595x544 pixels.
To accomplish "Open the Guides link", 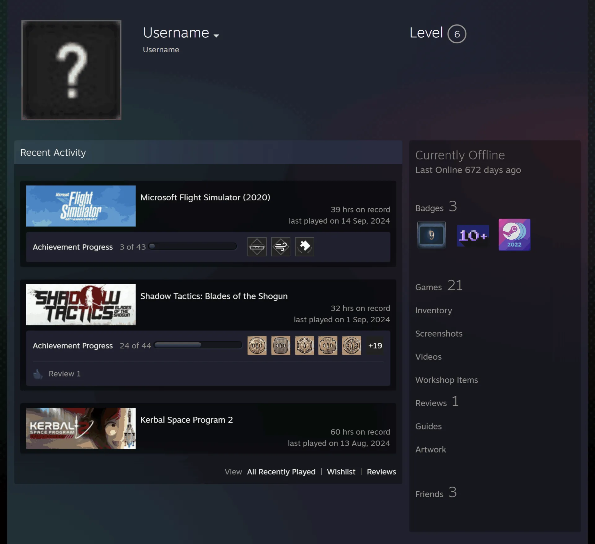I will point(428,426).
